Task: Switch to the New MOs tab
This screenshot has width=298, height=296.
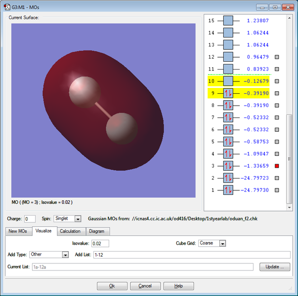Action: click(18, 231)
